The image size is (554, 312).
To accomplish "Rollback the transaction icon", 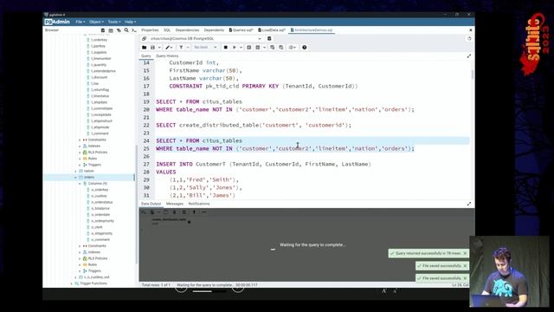I will 280,48.
